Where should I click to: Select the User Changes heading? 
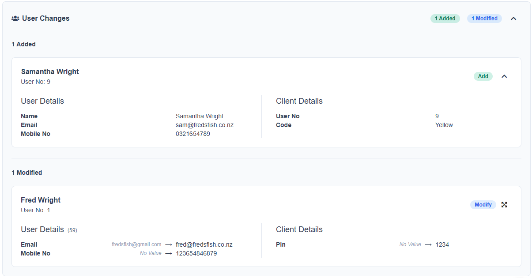click(x=46, y=18)
